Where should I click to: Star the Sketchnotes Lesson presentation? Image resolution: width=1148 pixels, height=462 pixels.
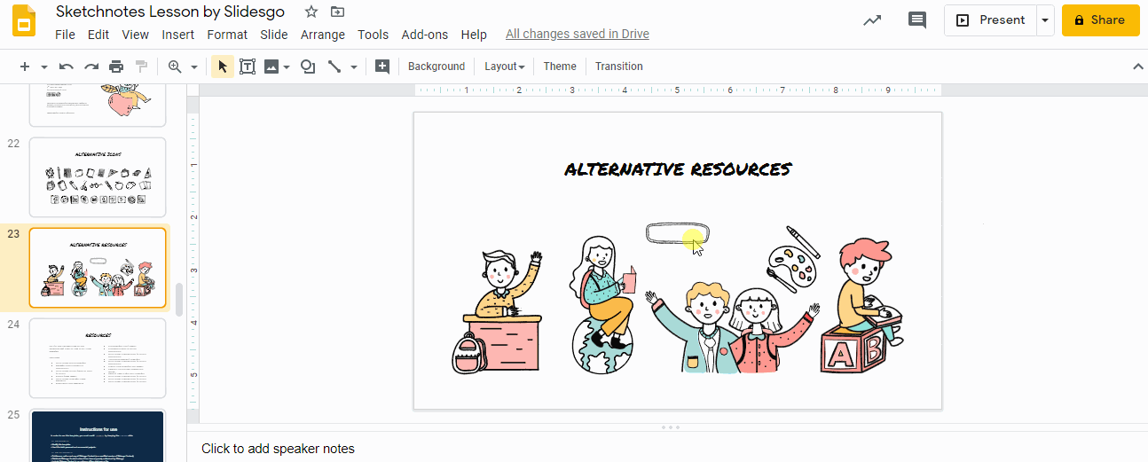click(x=311, y=12)
